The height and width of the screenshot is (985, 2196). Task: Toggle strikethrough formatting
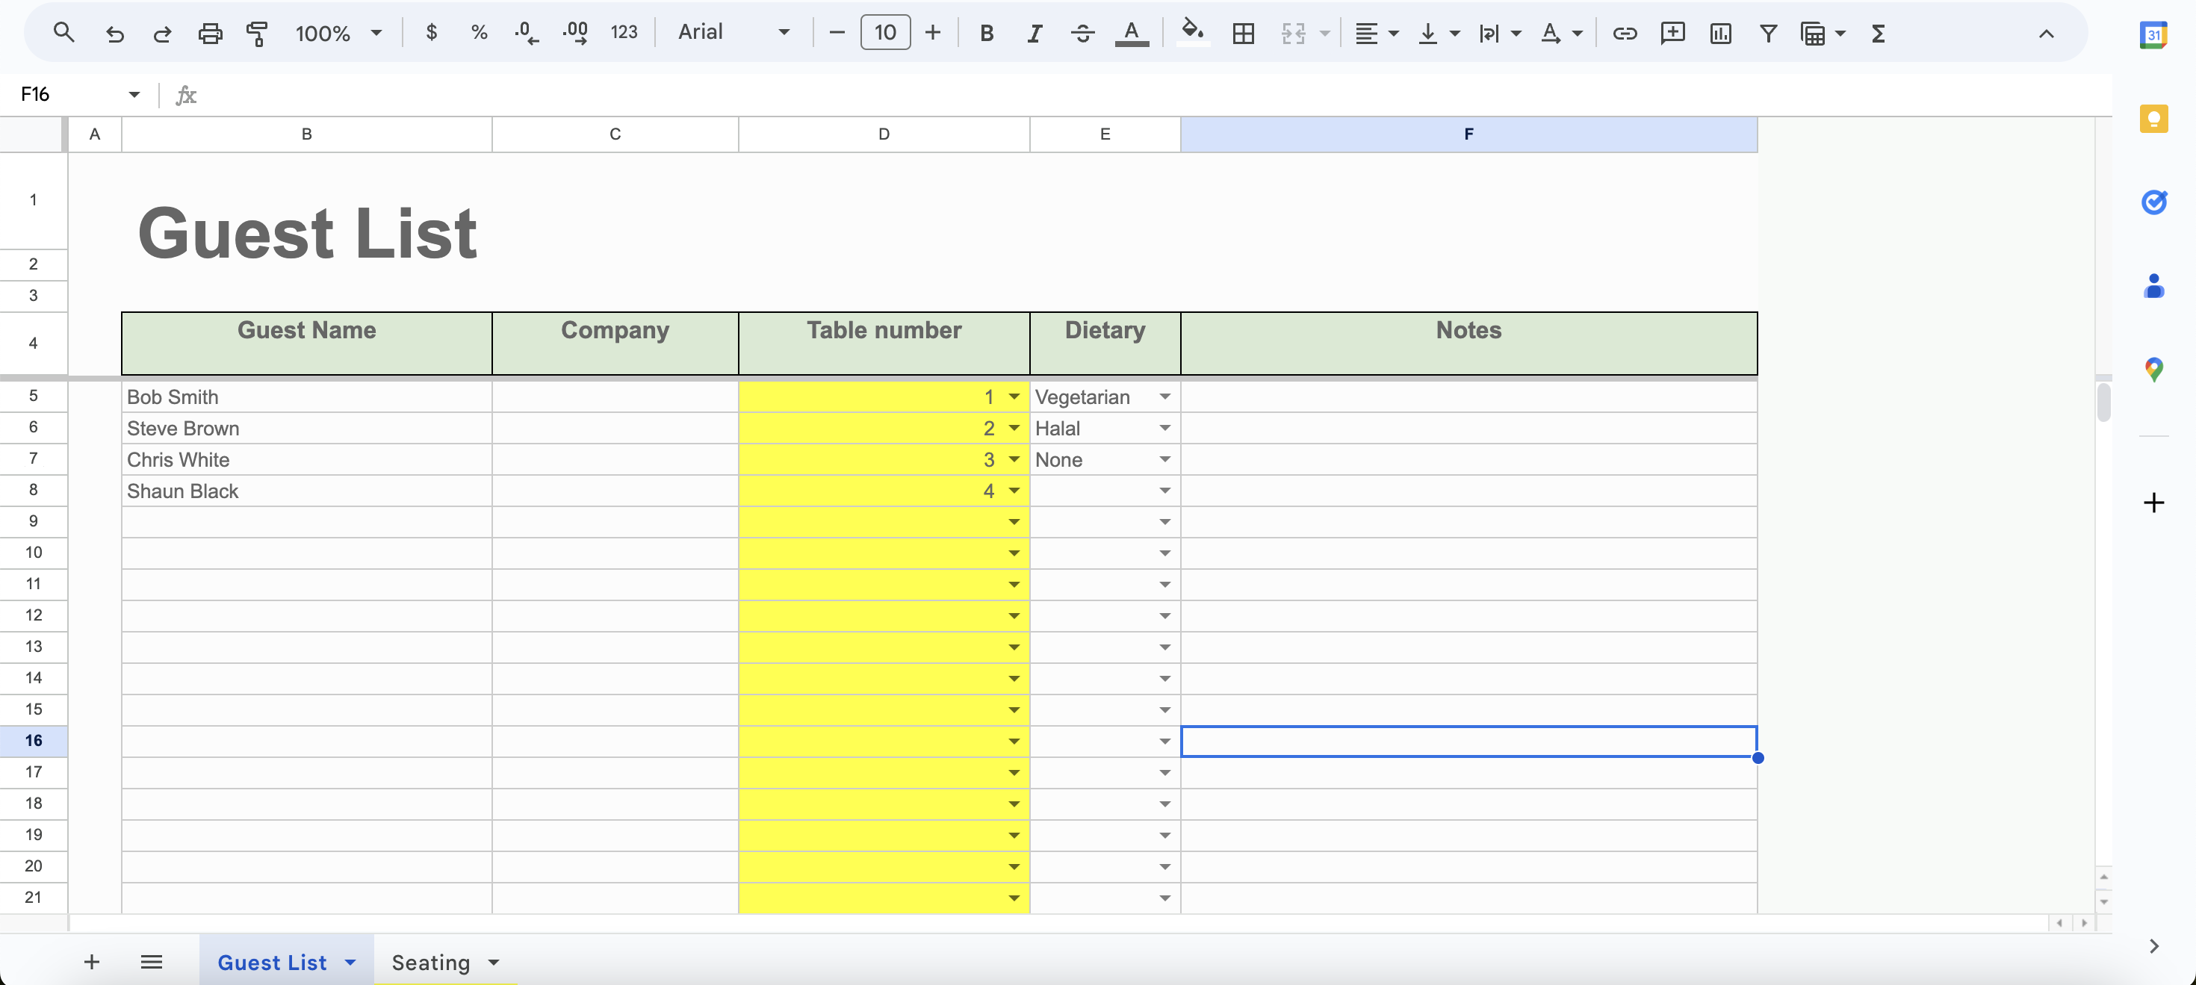(1082, 33)
